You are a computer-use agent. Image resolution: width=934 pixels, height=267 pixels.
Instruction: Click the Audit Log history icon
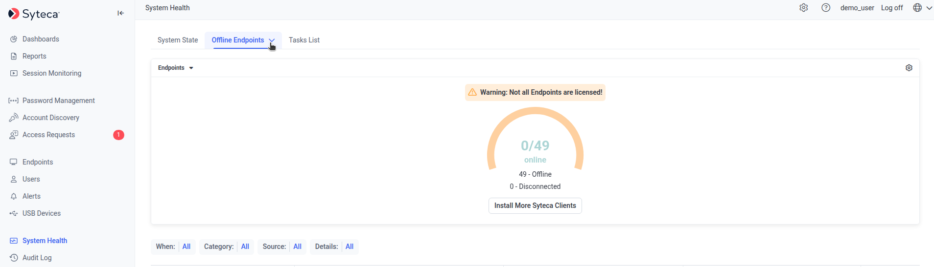pyautogui.click(x=14, y=258)
